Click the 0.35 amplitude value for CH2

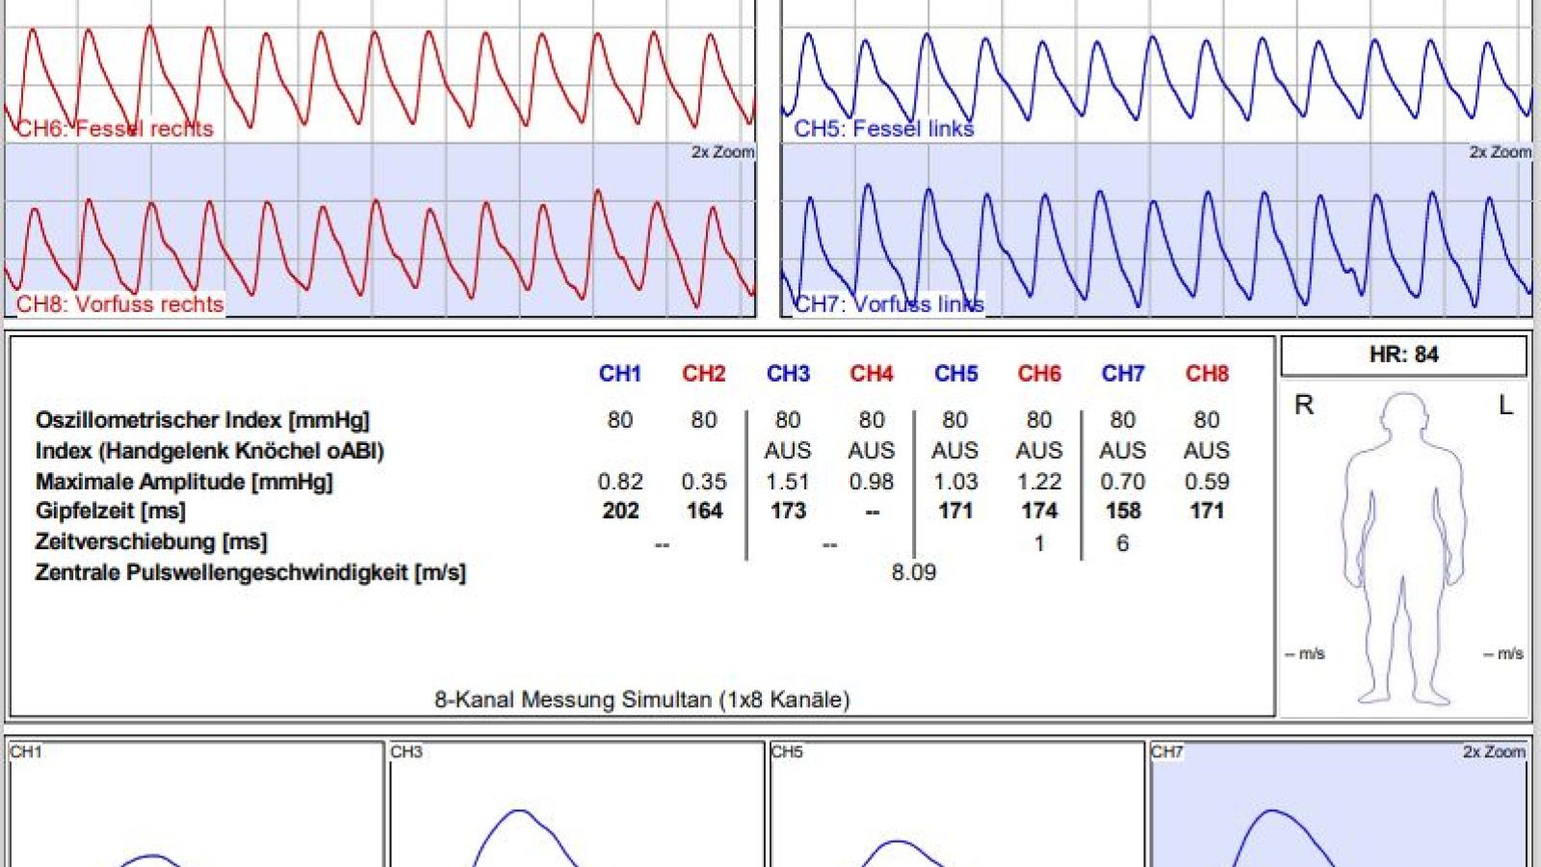704,482
